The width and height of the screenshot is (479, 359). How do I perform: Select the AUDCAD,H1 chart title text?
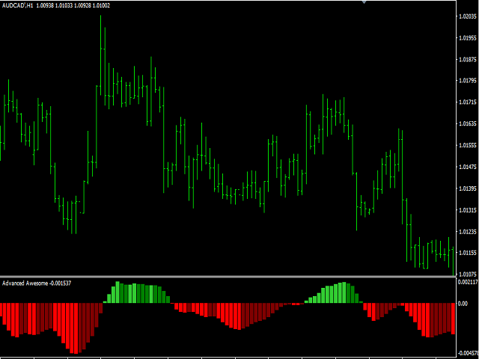pyautogui.click(x=18, y=5)
